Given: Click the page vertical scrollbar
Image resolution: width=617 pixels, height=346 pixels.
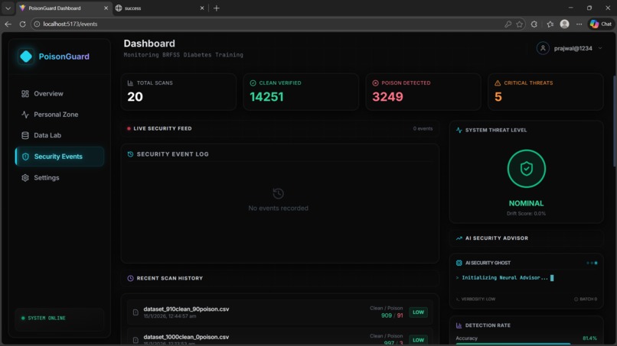Looking at the screenshot, I should [x=614, y=121].
